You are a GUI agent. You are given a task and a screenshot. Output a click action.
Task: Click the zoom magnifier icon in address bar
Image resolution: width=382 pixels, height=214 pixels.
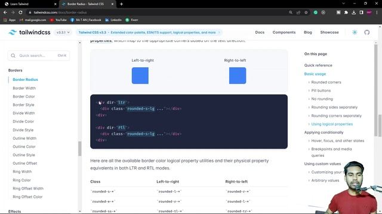(x=291, y=12)
